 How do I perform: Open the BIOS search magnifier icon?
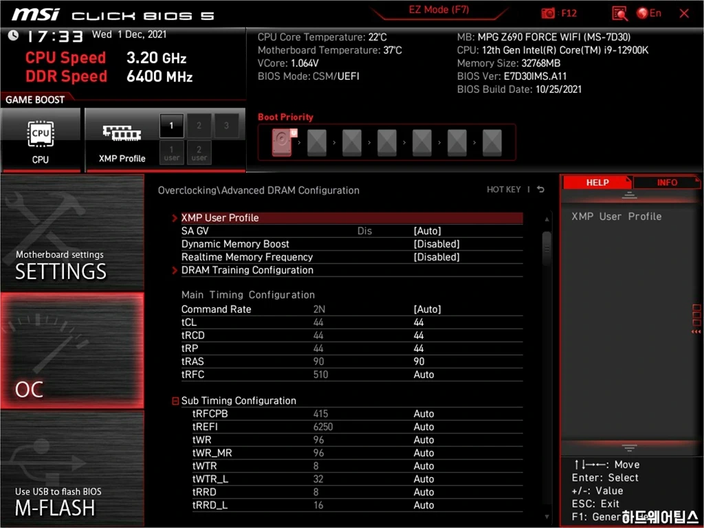coord(619,14)
